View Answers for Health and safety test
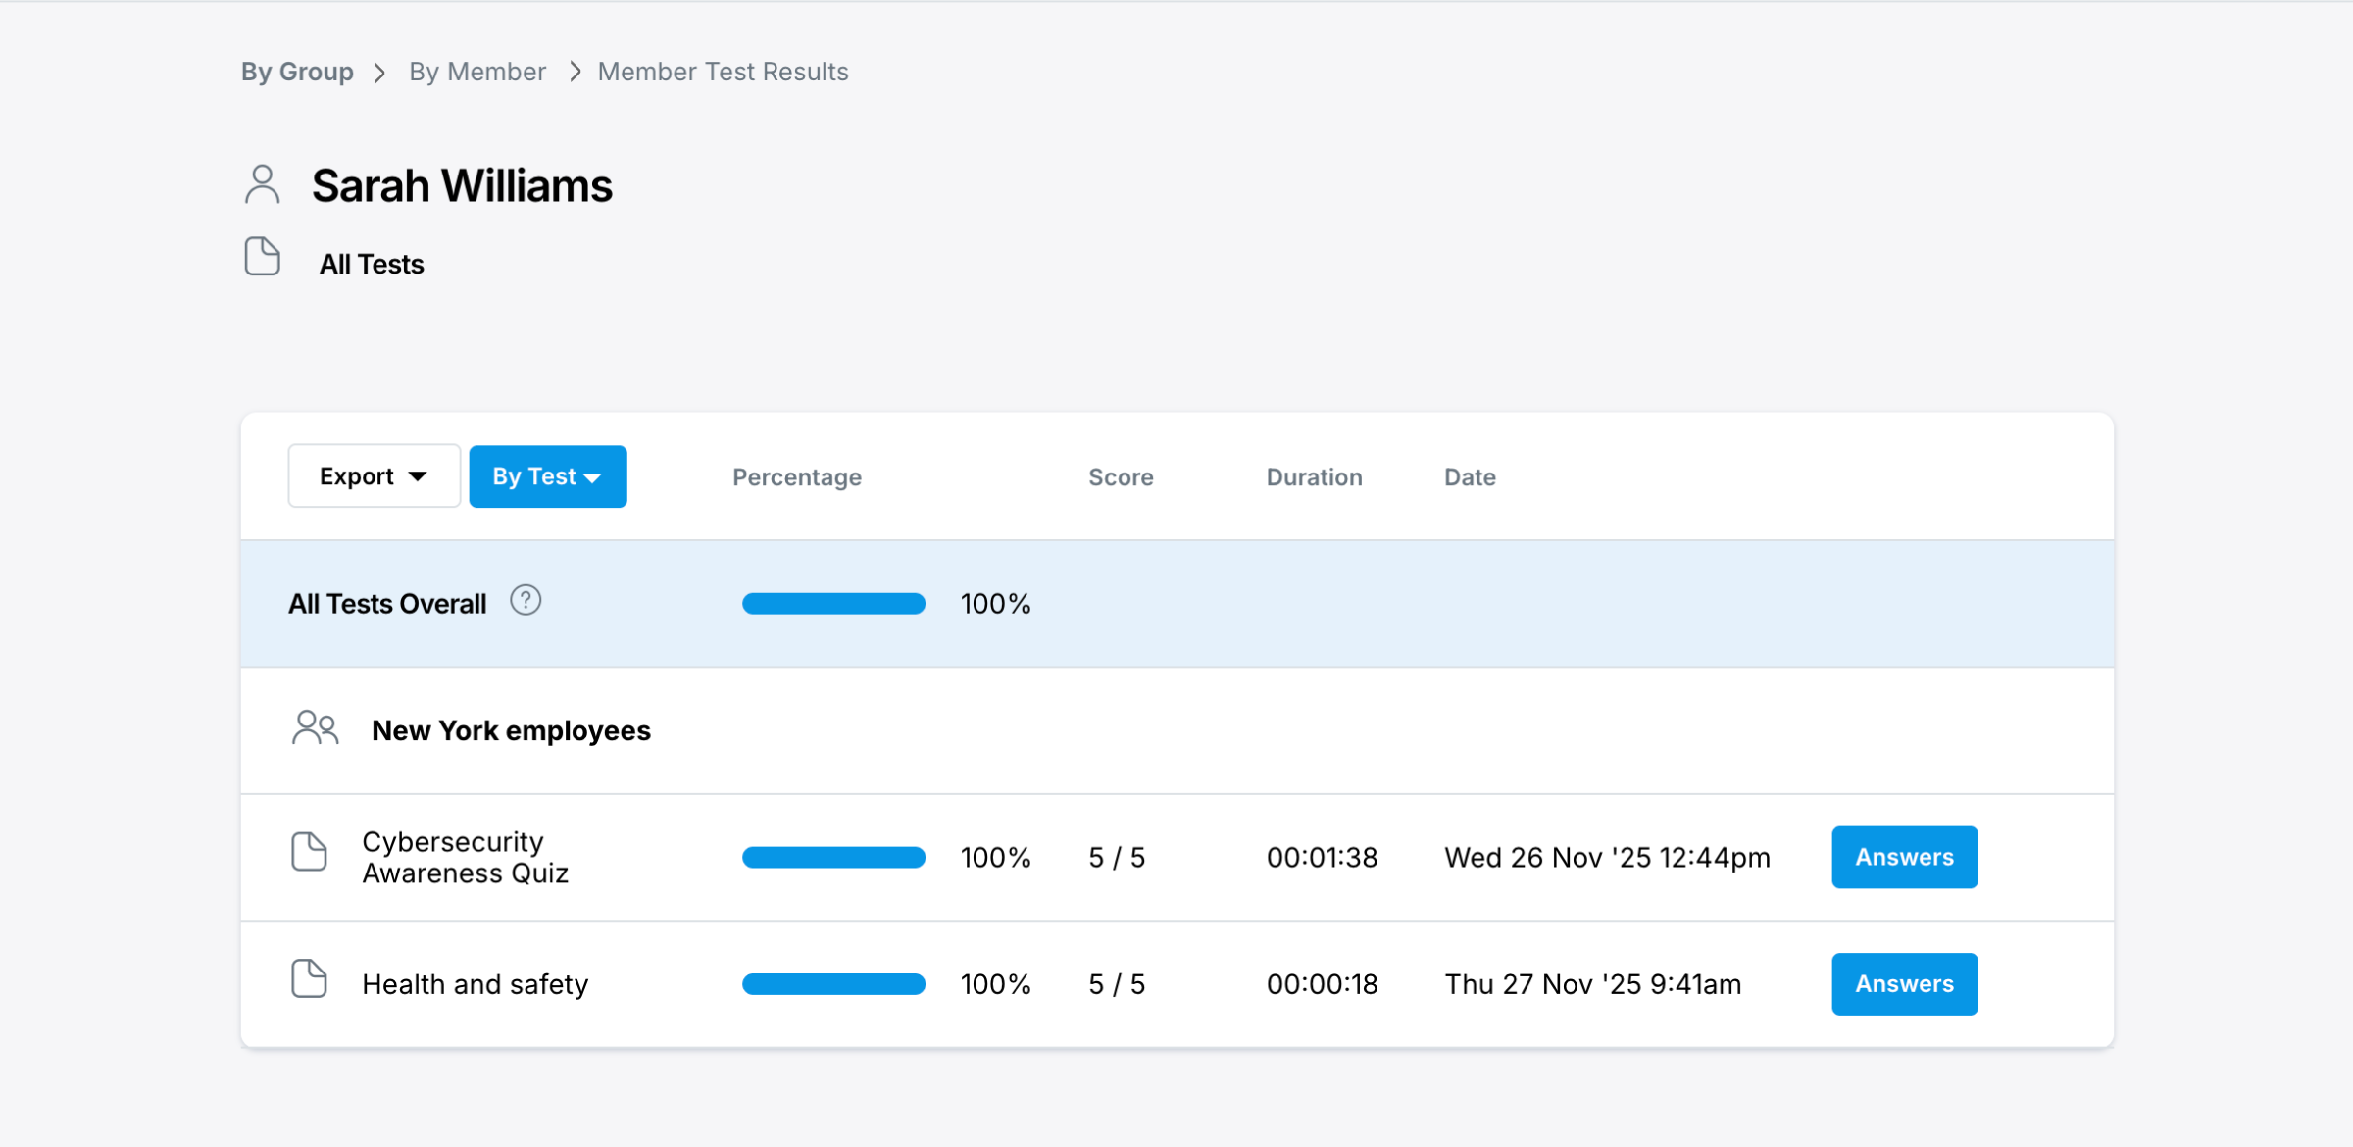 [1903, 983]
